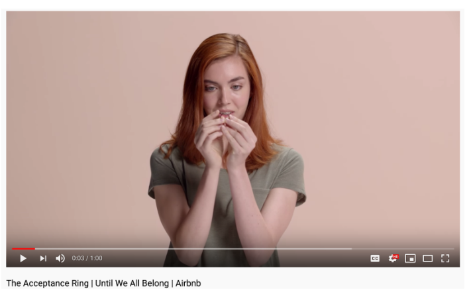
Task: Click the gray buffered section of the timeline
Action: (x=193, y=248)
